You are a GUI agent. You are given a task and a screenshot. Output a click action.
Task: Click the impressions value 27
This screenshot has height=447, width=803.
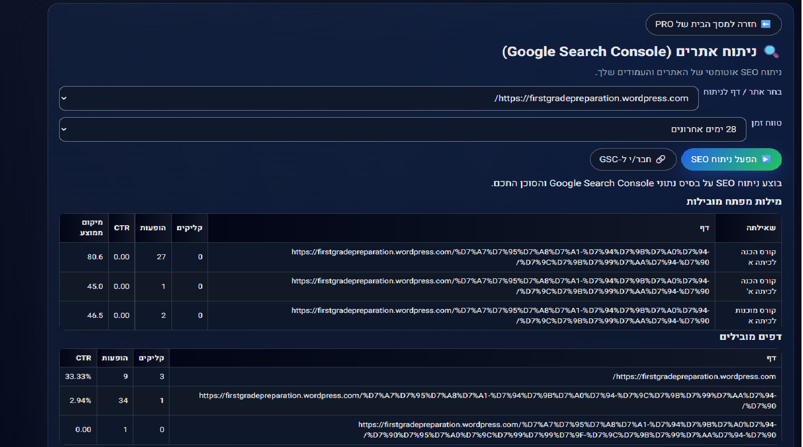point(161,257)
